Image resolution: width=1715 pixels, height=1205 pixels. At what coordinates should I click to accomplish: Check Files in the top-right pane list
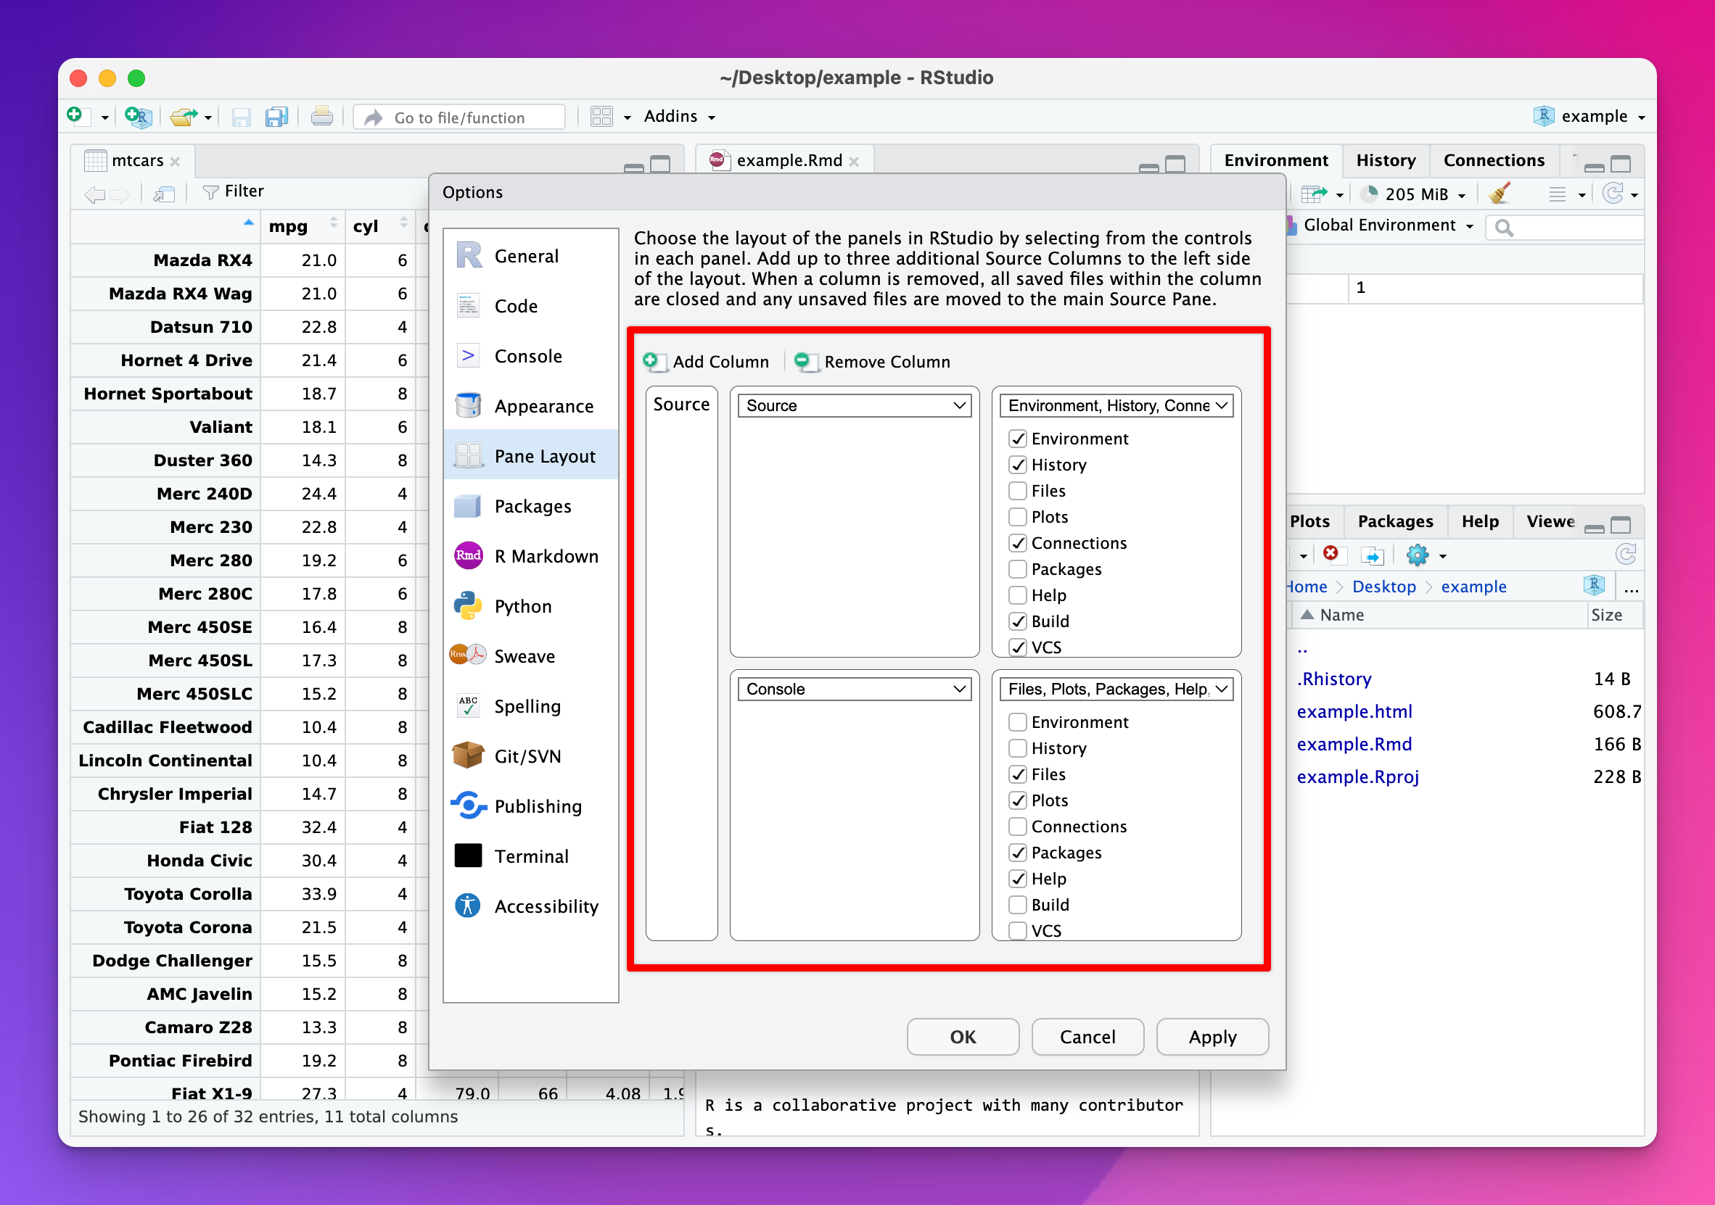pos(1017,492)
